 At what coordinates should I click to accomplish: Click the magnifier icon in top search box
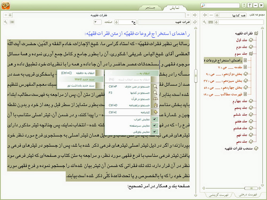tap(203, 5)
